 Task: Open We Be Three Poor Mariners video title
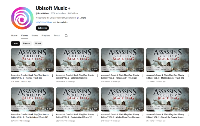(x=121, y=116)
